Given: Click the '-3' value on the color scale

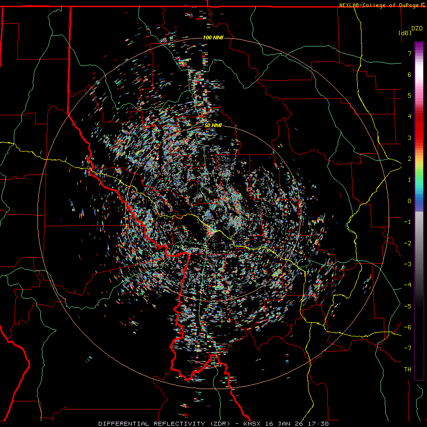Looking at the screenshot, I should 408,264.
